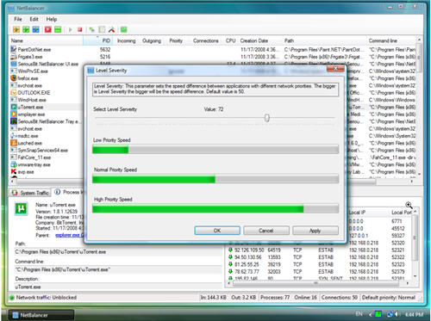Click the uTorrent.exe icon in process list
The image size is (431, 321).
pos(14,107)
